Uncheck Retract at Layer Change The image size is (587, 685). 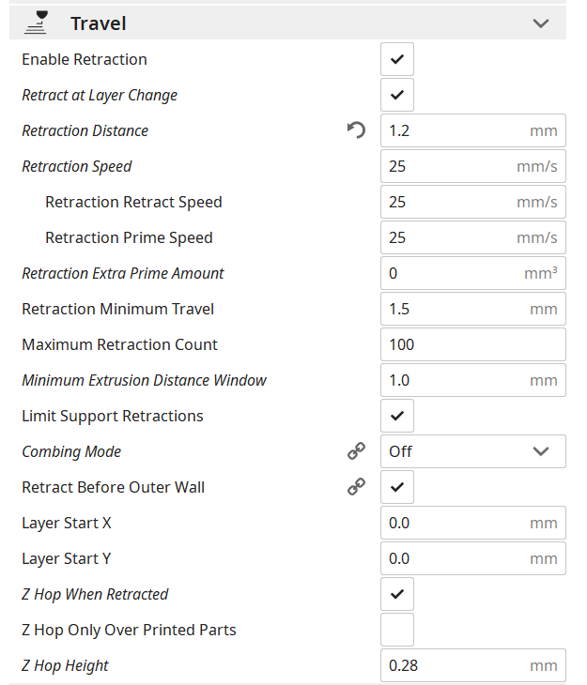click(396, 95)
